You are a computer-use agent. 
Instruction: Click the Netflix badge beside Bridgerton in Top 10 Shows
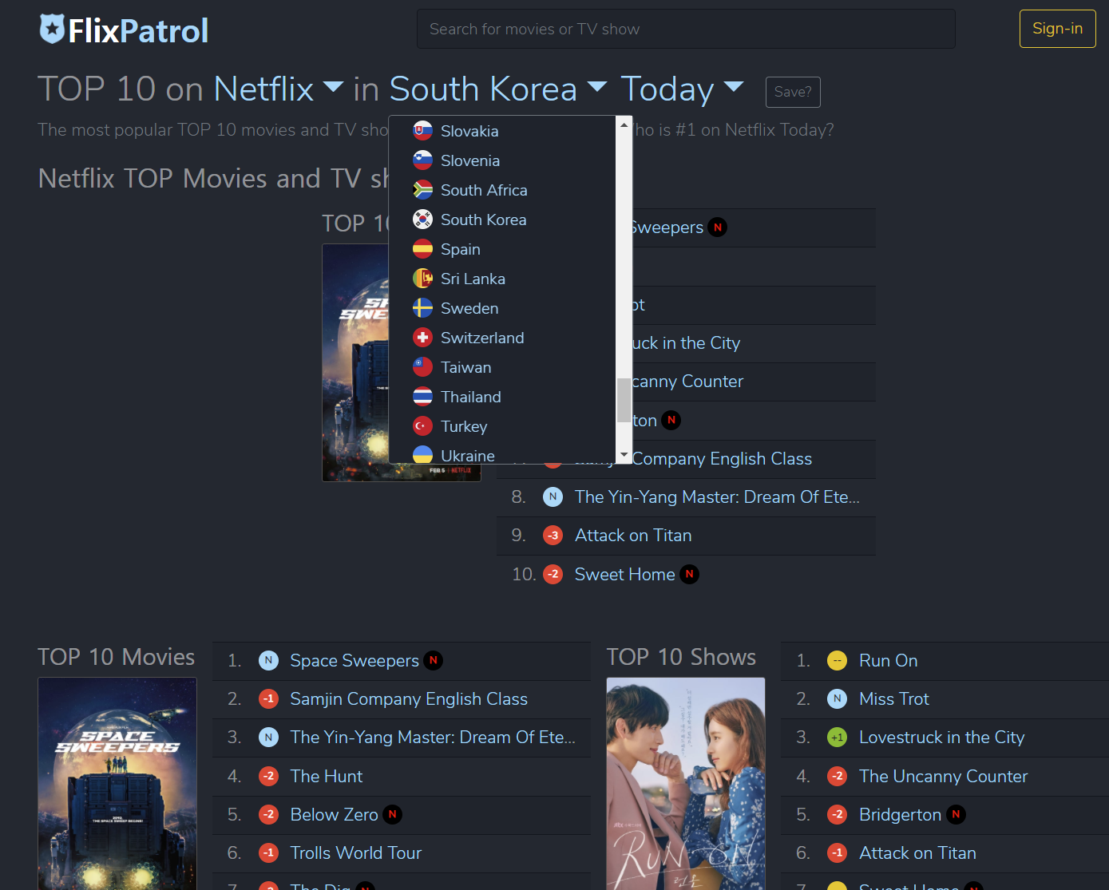point(956,814)
